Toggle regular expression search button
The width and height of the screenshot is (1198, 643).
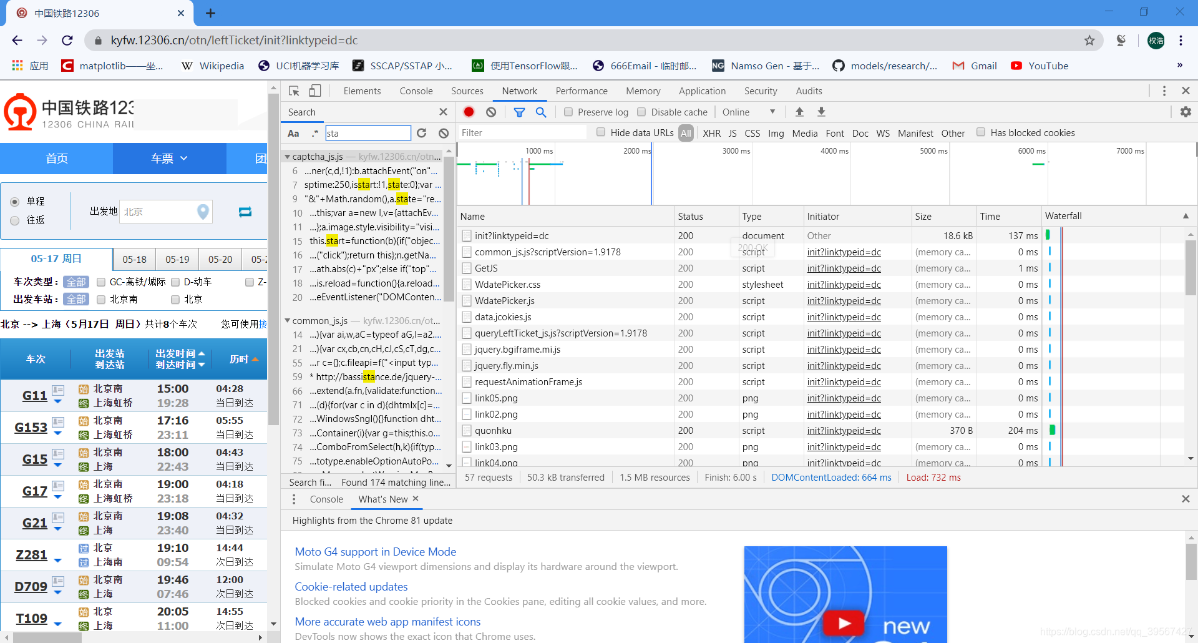315,133
